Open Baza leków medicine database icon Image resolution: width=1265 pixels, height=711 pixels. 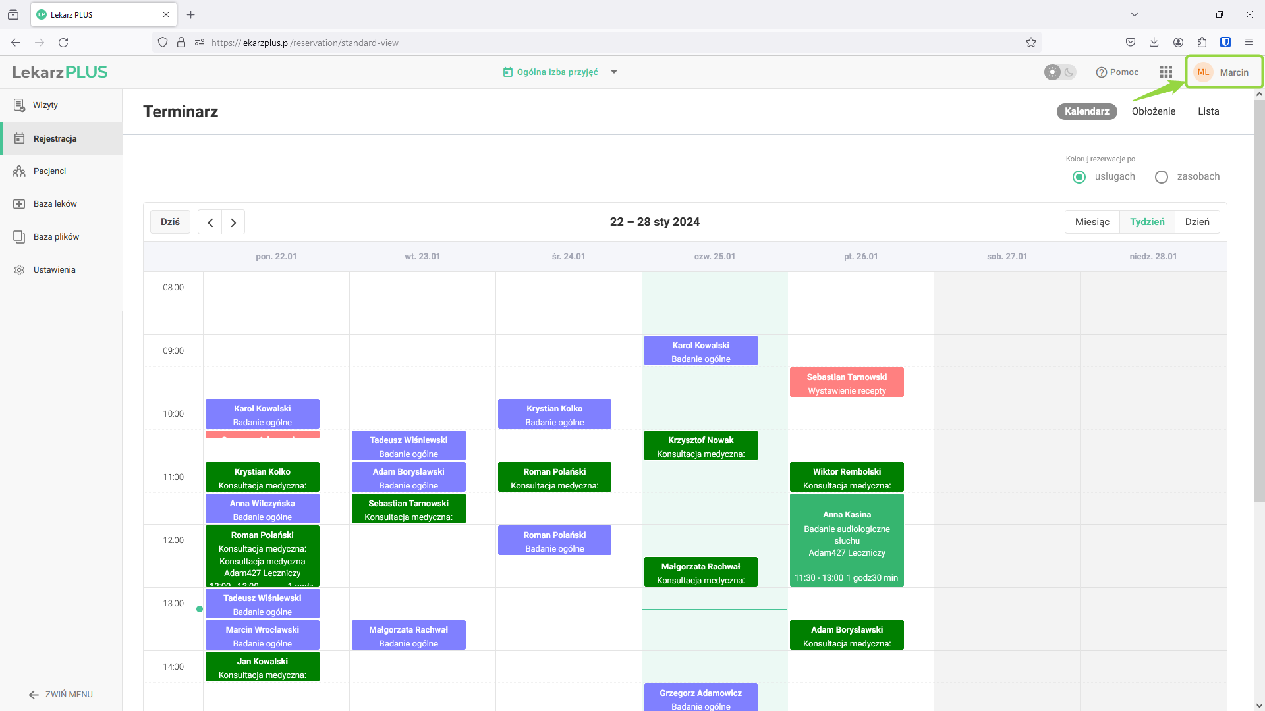click(19, 204)
